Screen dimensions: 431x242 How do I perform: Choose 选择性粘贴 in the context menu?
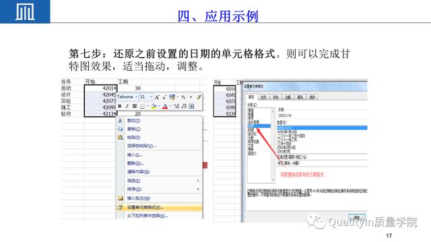(x=141, y=146)
